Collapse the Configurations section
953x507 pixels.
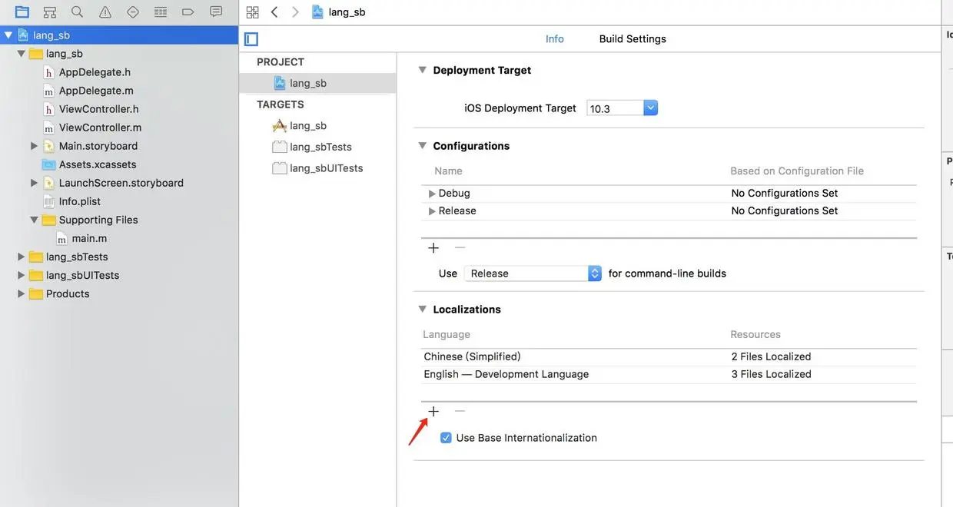[x=422, y=145]
